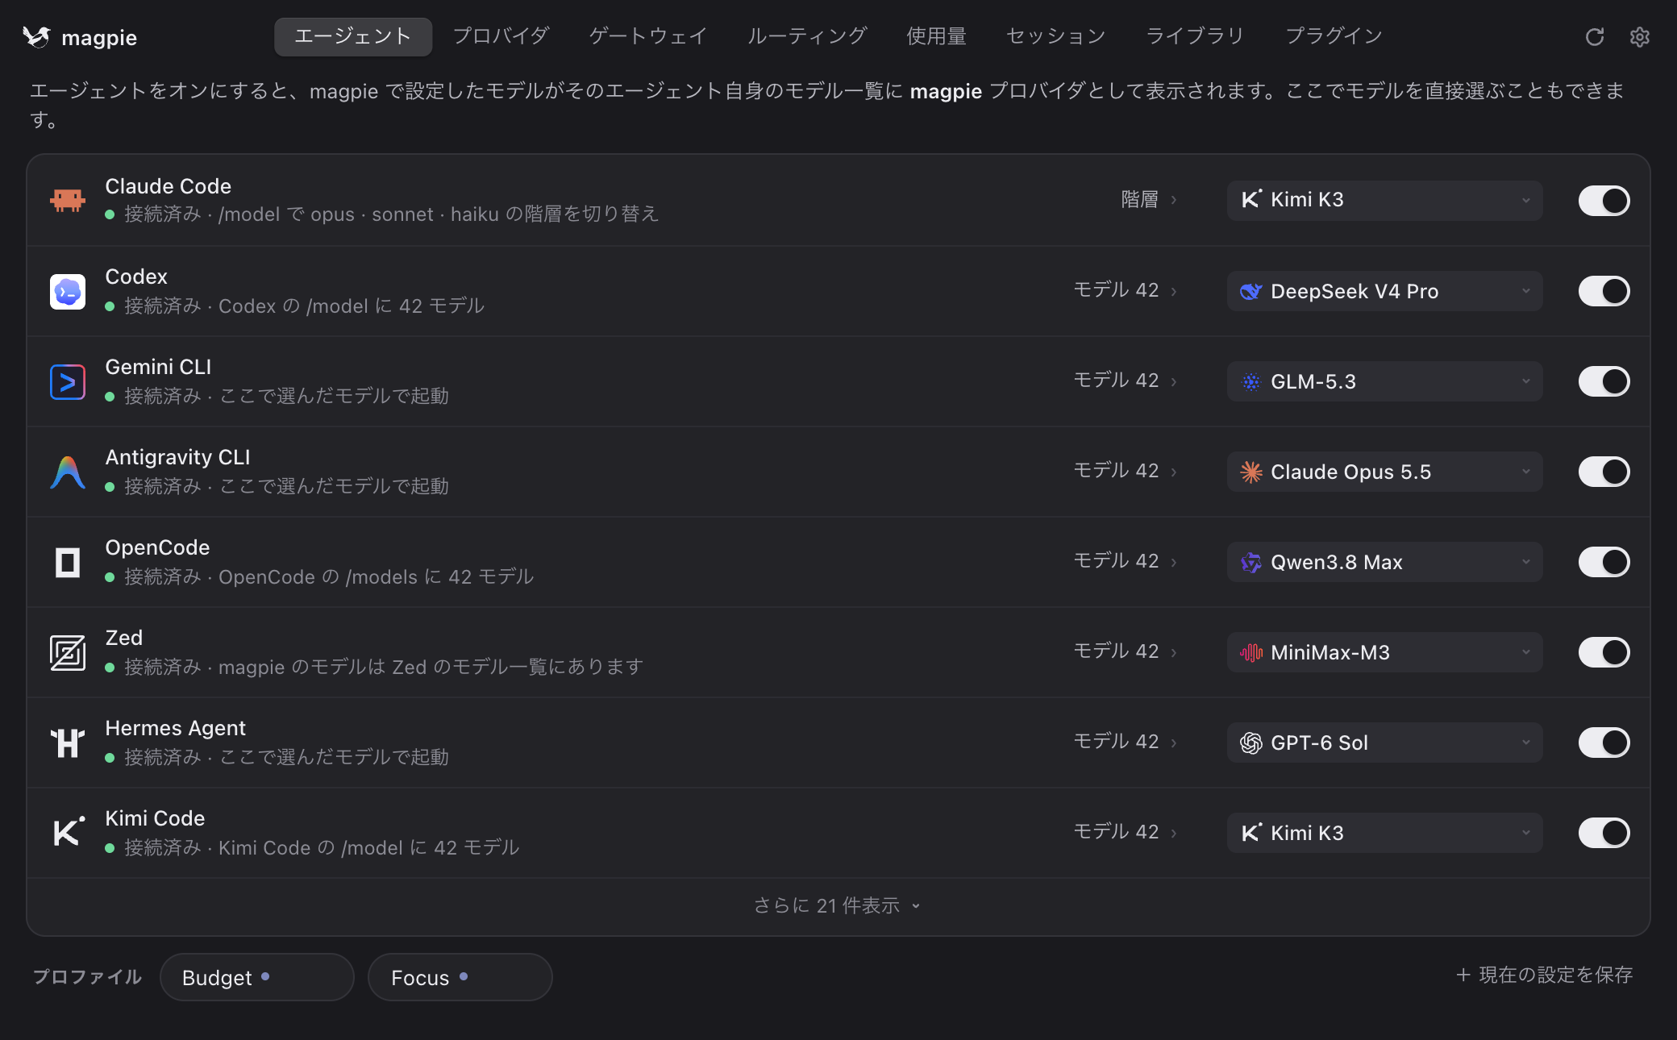Click the Qwen icon in OpenCode row
Image resolution: width=1677 pixels, height=1040 pixels.
pyautogui.click(x=1250, y=562)
